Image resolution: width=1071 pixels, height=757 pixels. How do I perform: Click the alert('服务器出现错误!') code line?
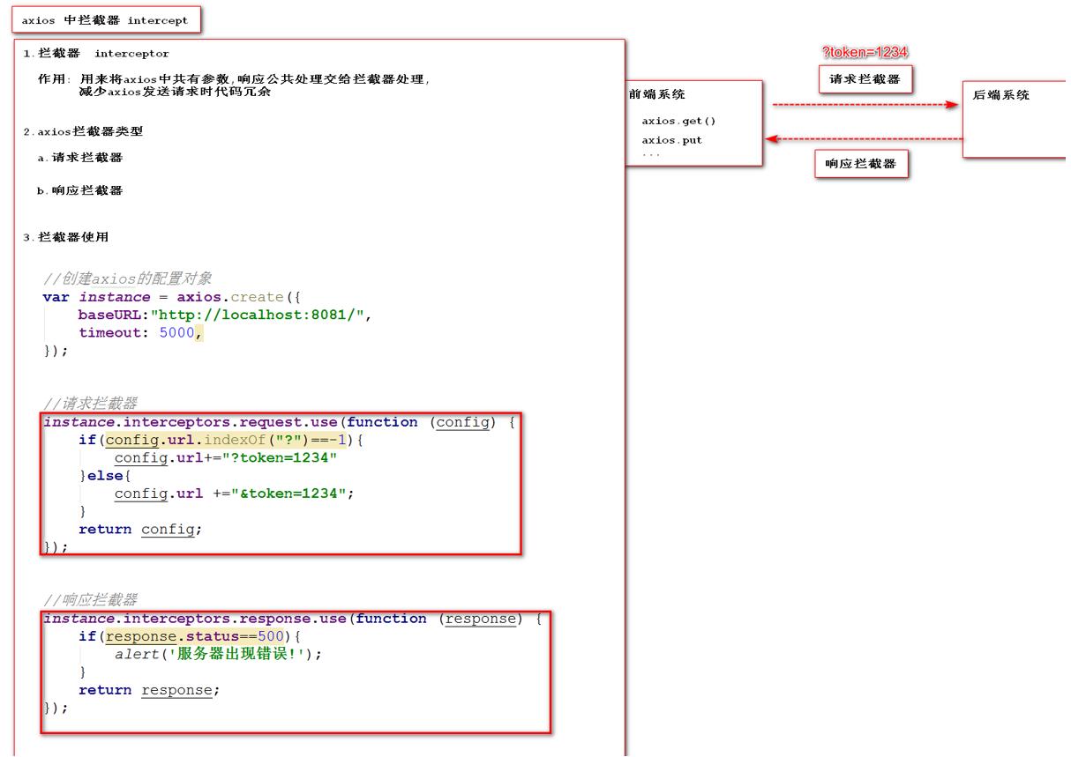pos(218,654)
